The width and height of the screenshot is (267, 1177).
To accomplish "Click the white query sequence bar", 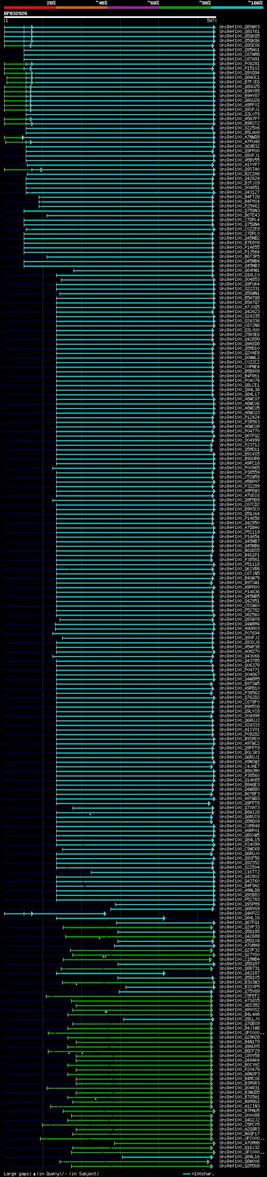I will tap(110, 18).
